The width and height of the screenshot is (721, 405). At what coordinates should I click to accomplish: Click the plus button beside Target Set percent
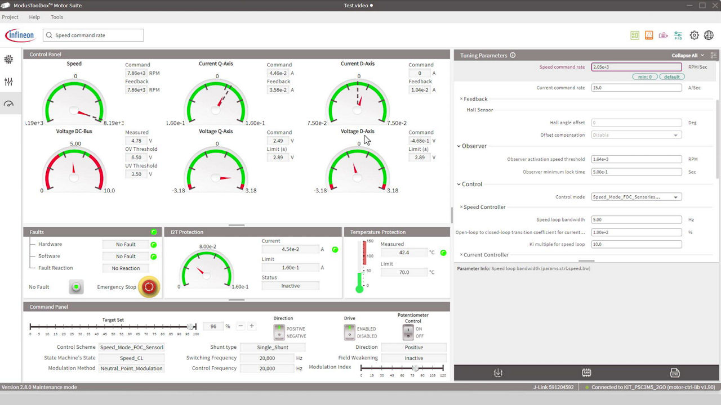click(x=252, y=326)
